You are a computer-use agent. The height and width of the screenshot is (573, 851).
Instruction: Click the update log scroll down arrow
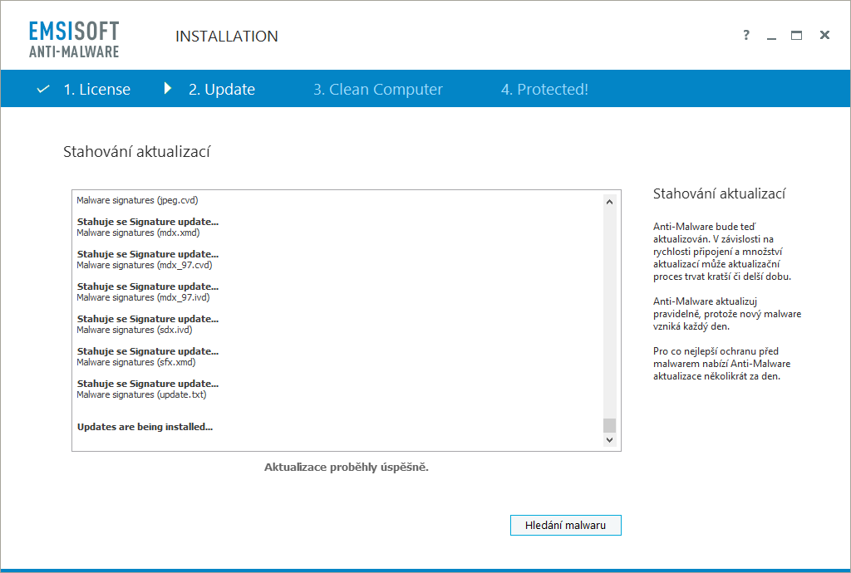(x=609, y=439)
